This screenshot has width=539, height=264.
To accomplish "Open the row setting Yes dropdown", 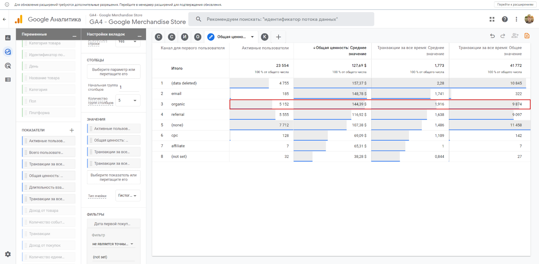I will point(128,42).
